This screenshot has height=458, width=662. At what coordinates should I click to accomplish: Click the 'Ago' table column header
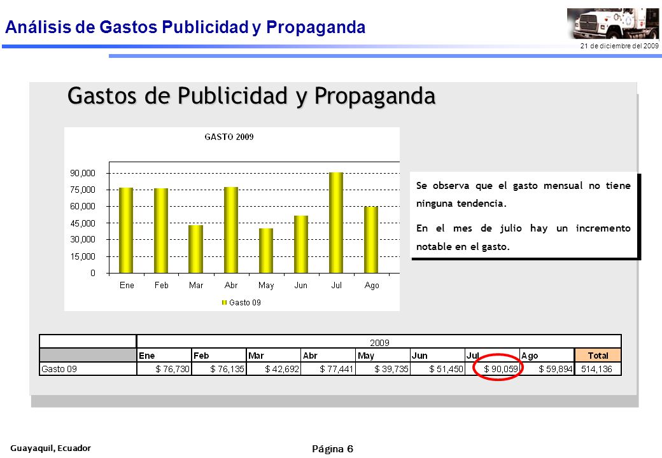(547, 356)
